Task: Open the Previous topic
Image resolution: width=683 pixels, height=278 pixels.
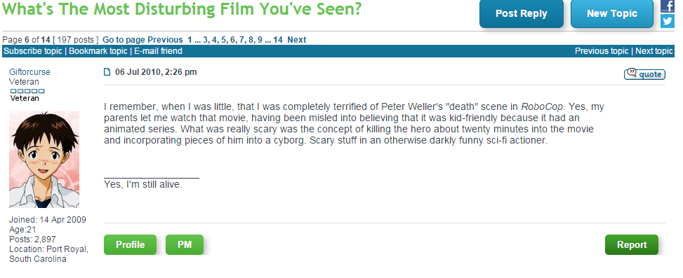Action: click(x=602, y=51)
